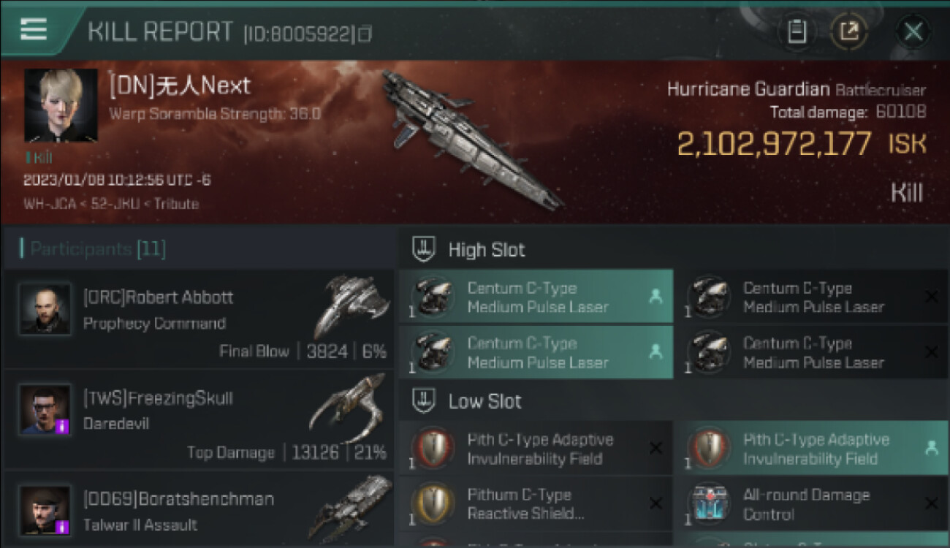950x548 pixels.
Task: Open Robert Abbott's character portrait
Action: 45,309
